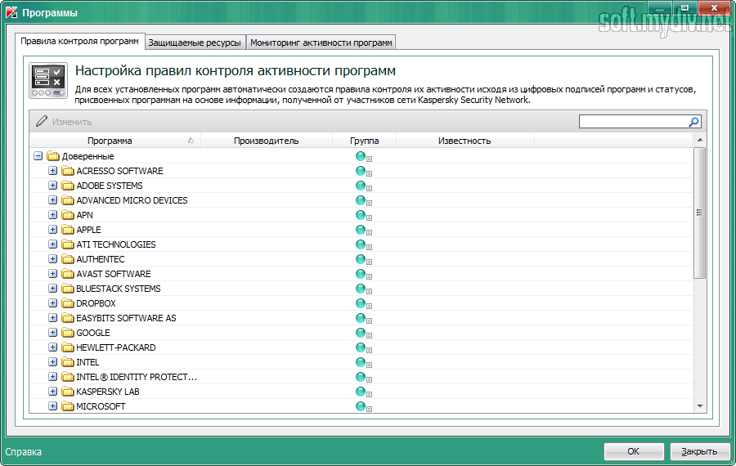Switch to Мониторинг активности программ tab
736x466 pixels.
click(x=321, y=43)
